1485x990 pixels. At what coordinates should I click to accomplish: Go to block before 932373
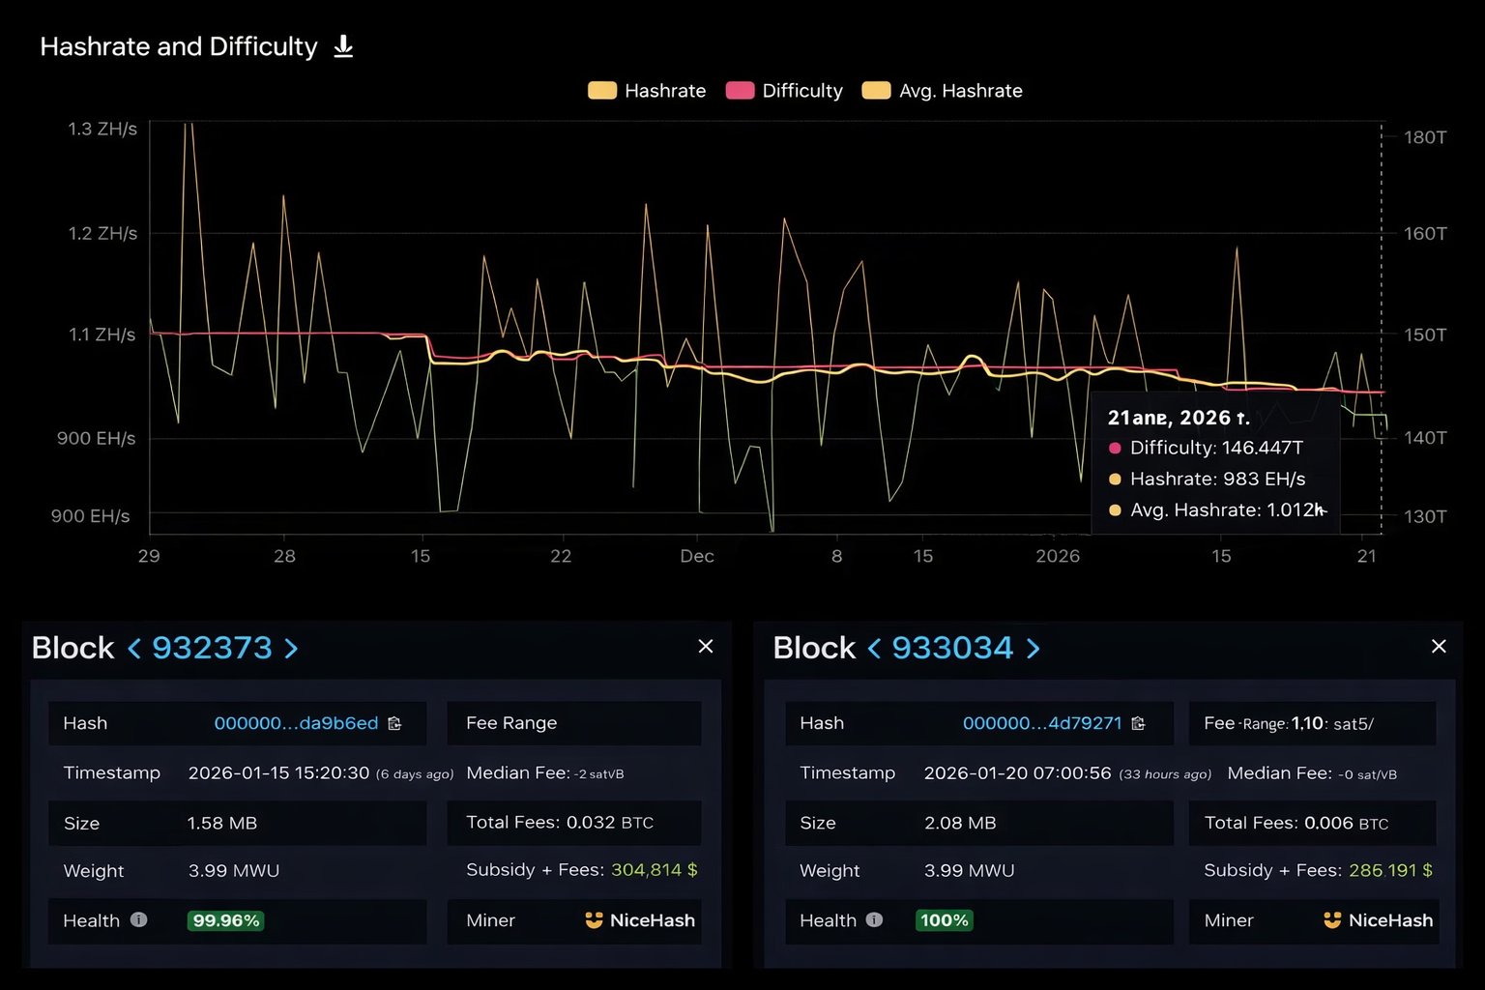point(134,648)
